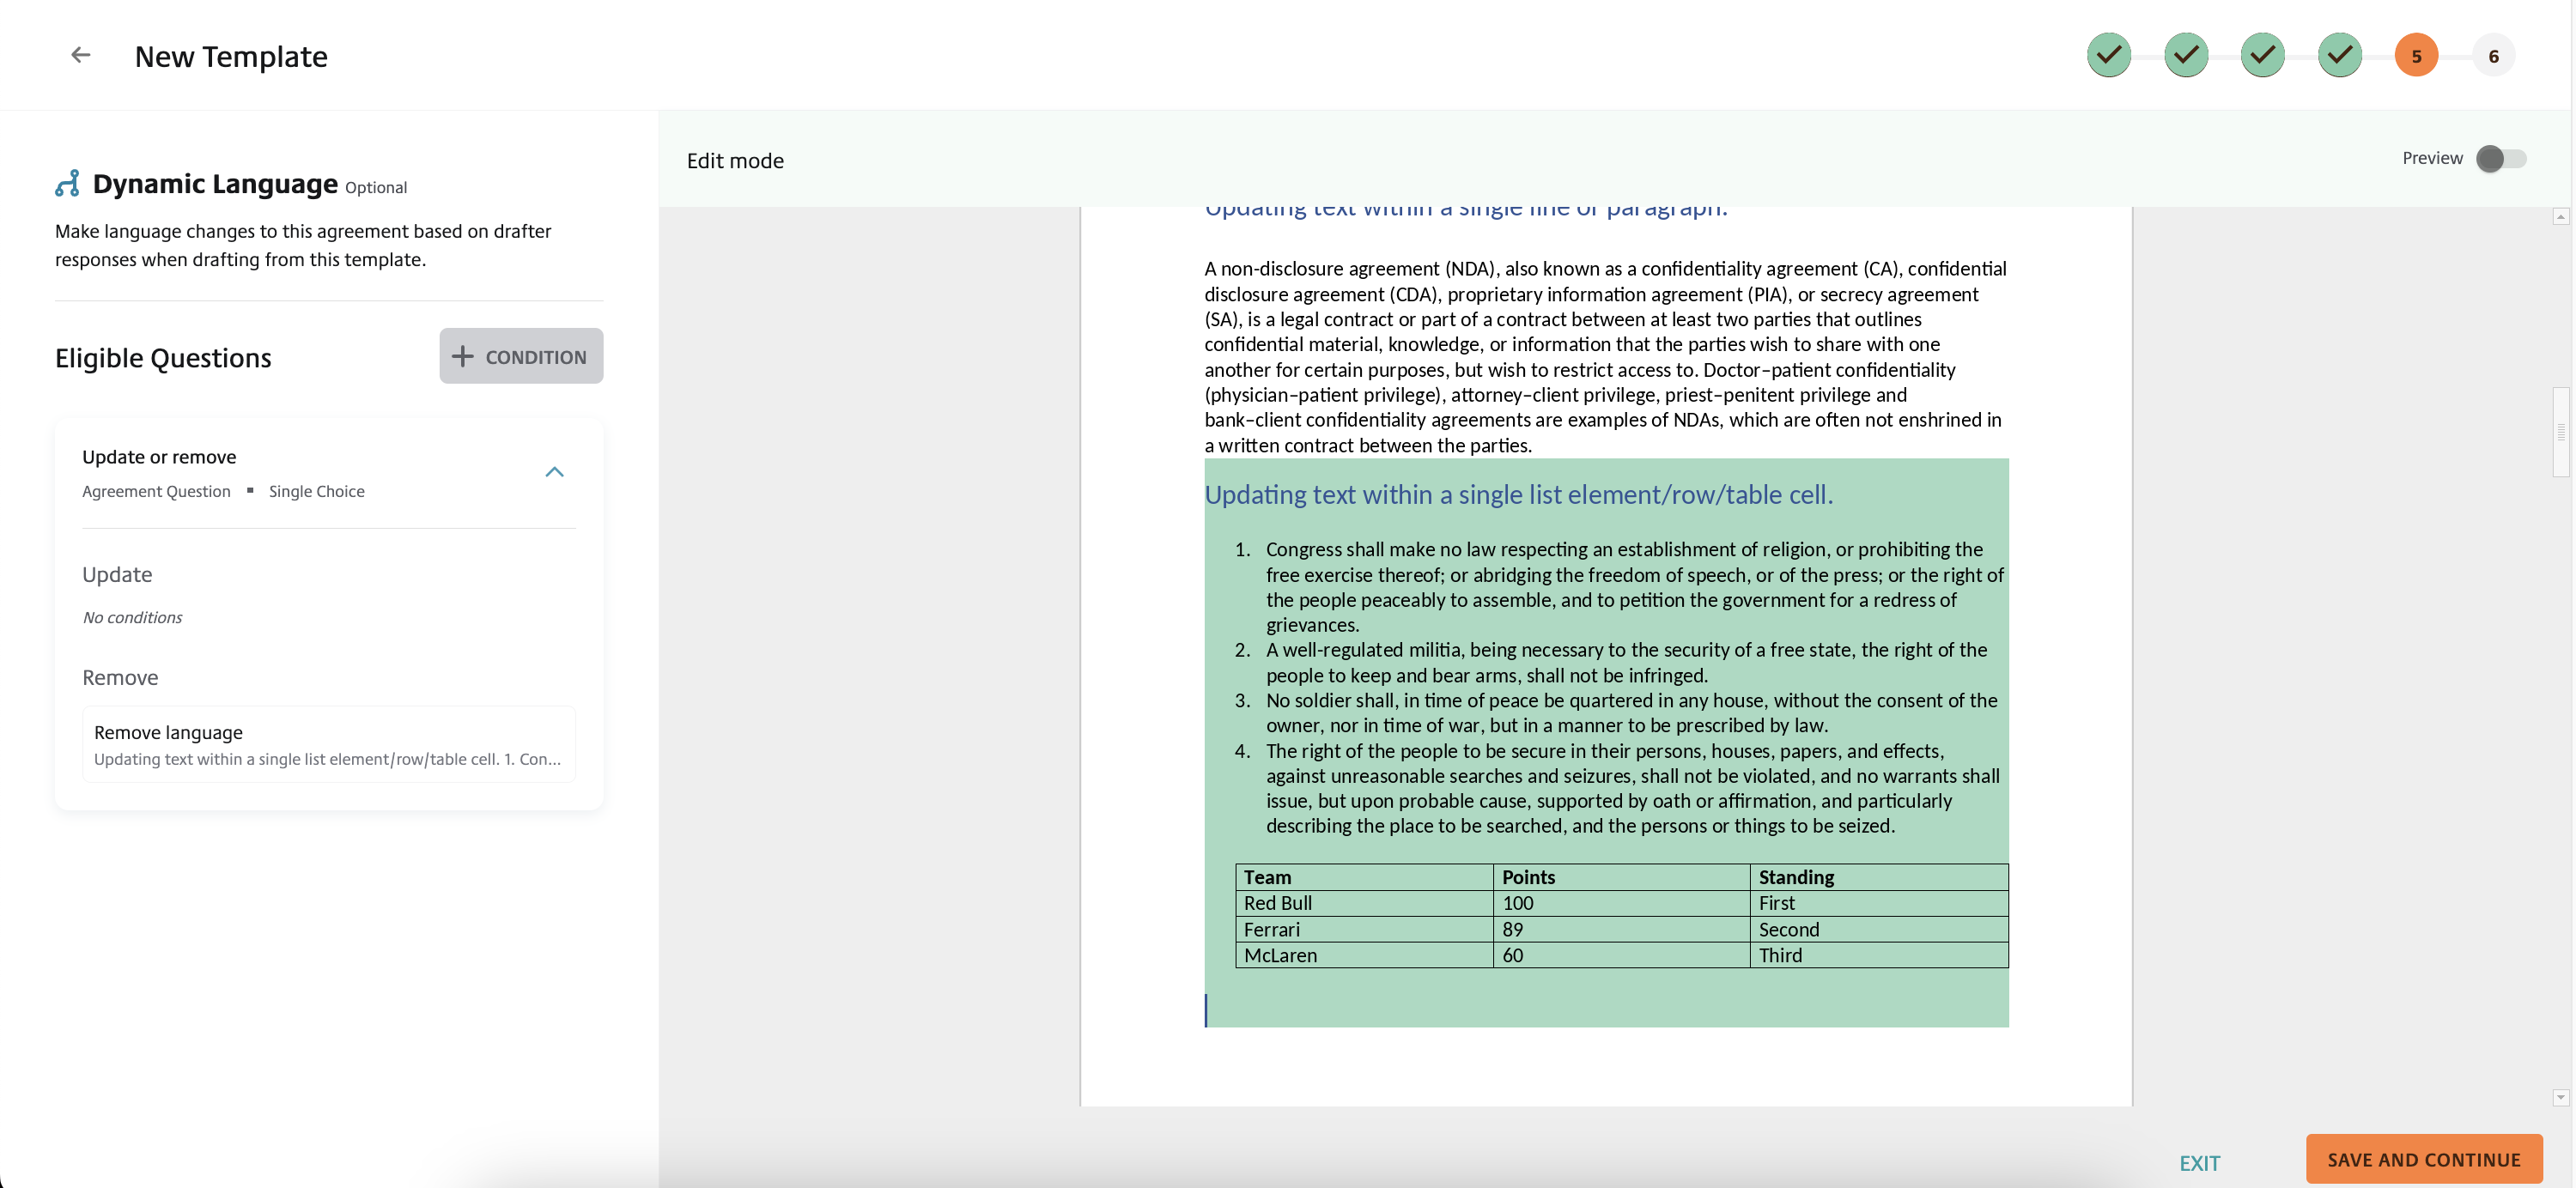Click list item 2 about well-regulated militia
Image resolution: width=2576 pixels, height=1188 pixels.
tap(1626, 663)
